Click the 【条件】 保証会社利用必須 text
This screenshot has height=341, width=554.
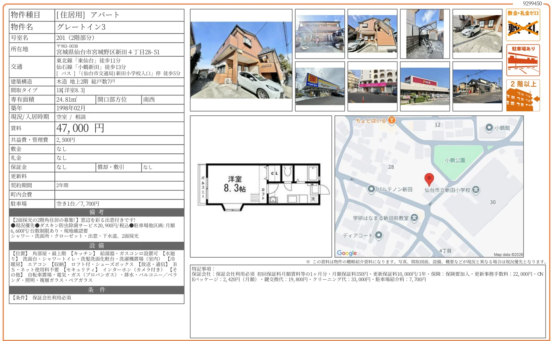tap(41, 298)
